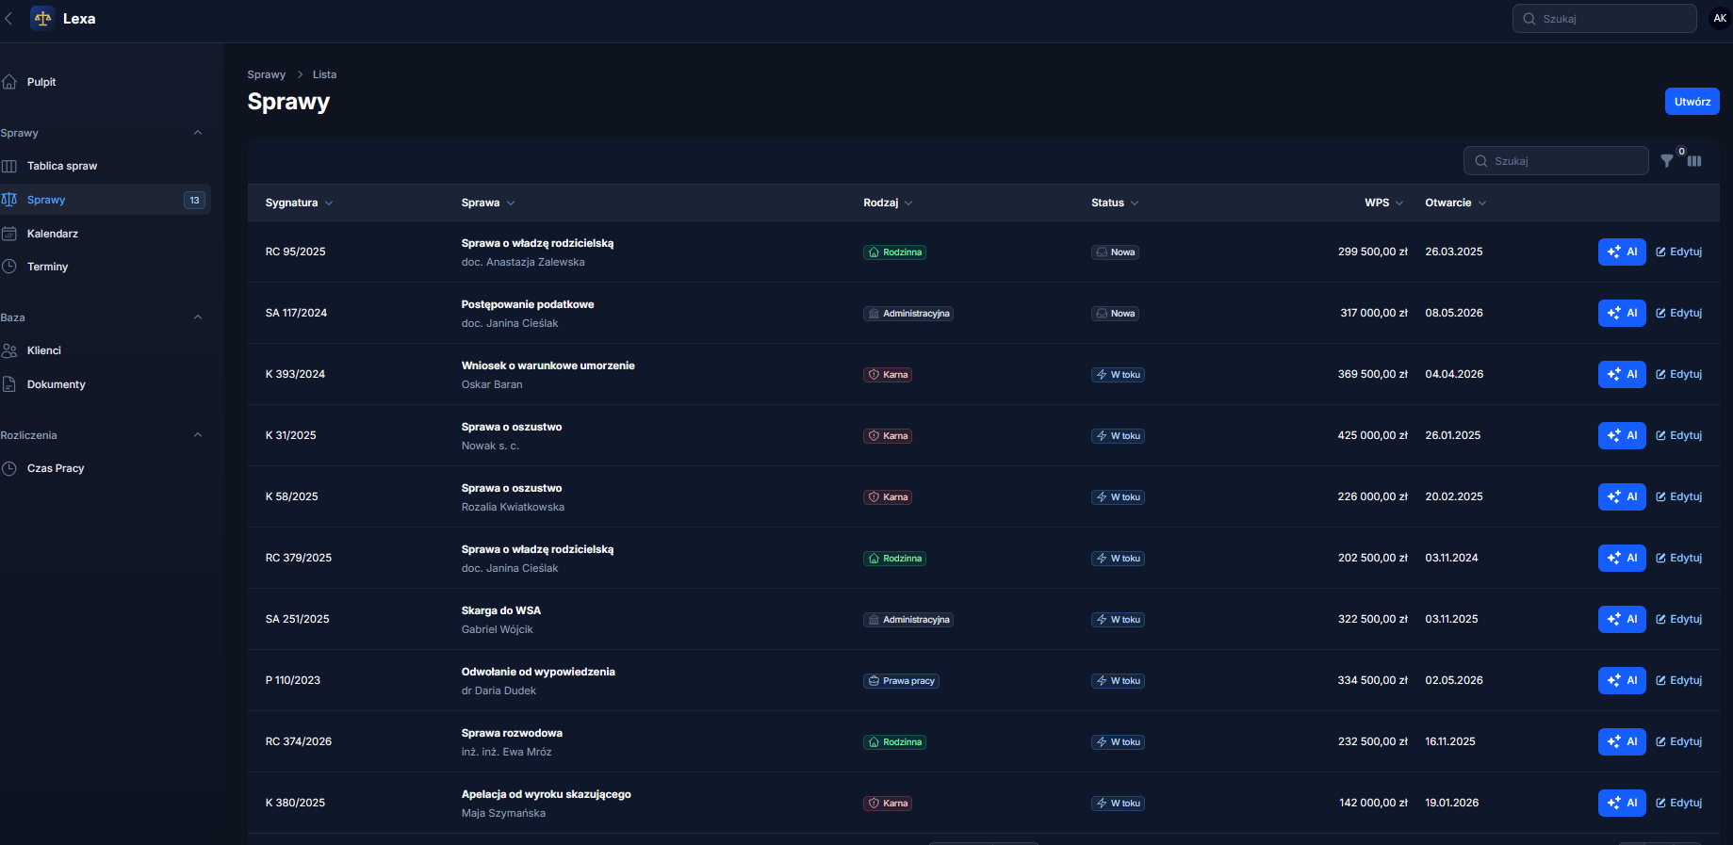
Task: Edit case K 380/2025 via Edytuj
Action: (1679, 803)
